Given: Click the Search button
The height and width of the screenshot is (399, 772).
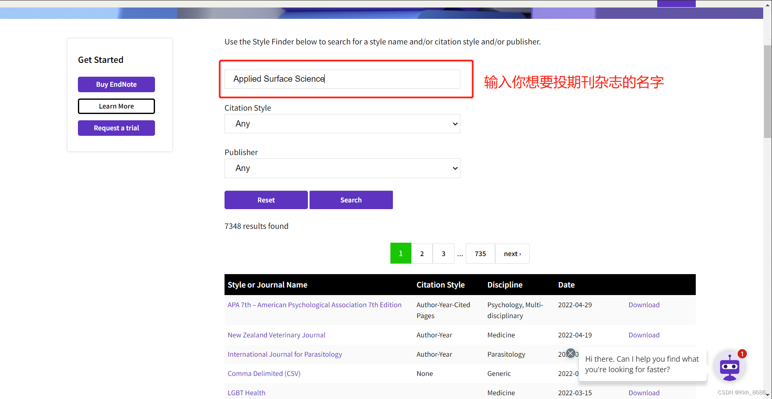Looking at the screenshot, I should click(351, 200).
